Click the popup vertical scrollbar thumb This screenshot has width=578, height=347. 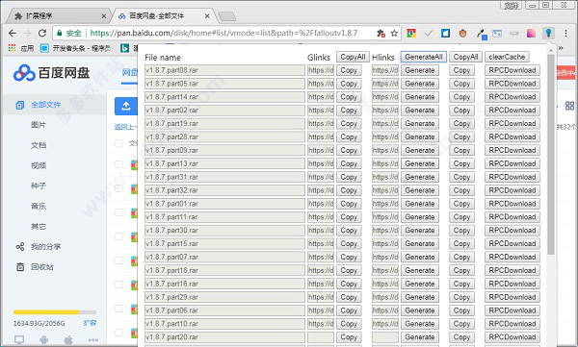[x=551, y=155]
